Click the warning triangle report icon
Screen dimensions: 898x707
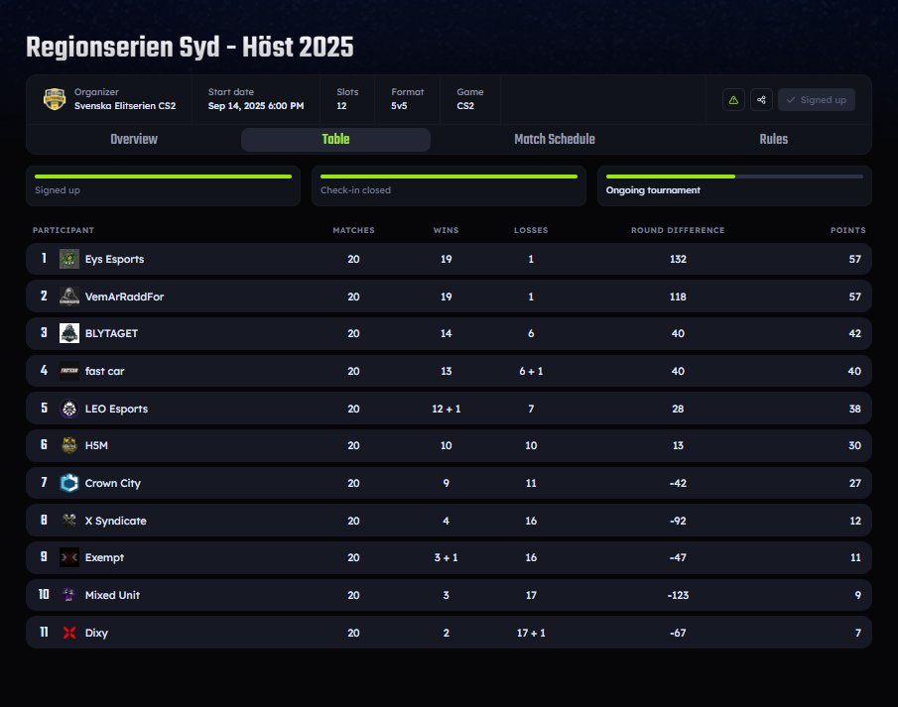pyautogui.click(x=733, y=99)
